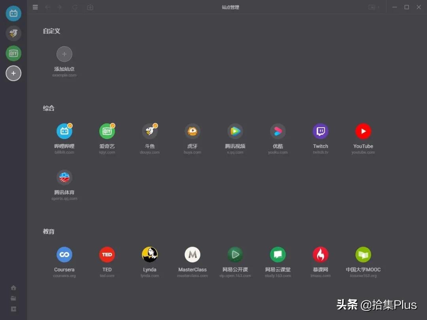Click the ted.com domain text
This screenshot has width=427, height=320.
(107, 276)
